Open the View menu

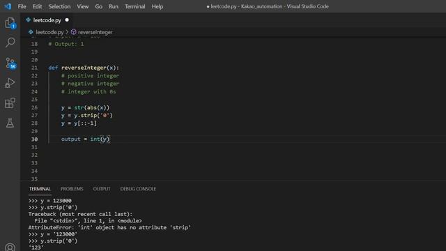(83, 6)
